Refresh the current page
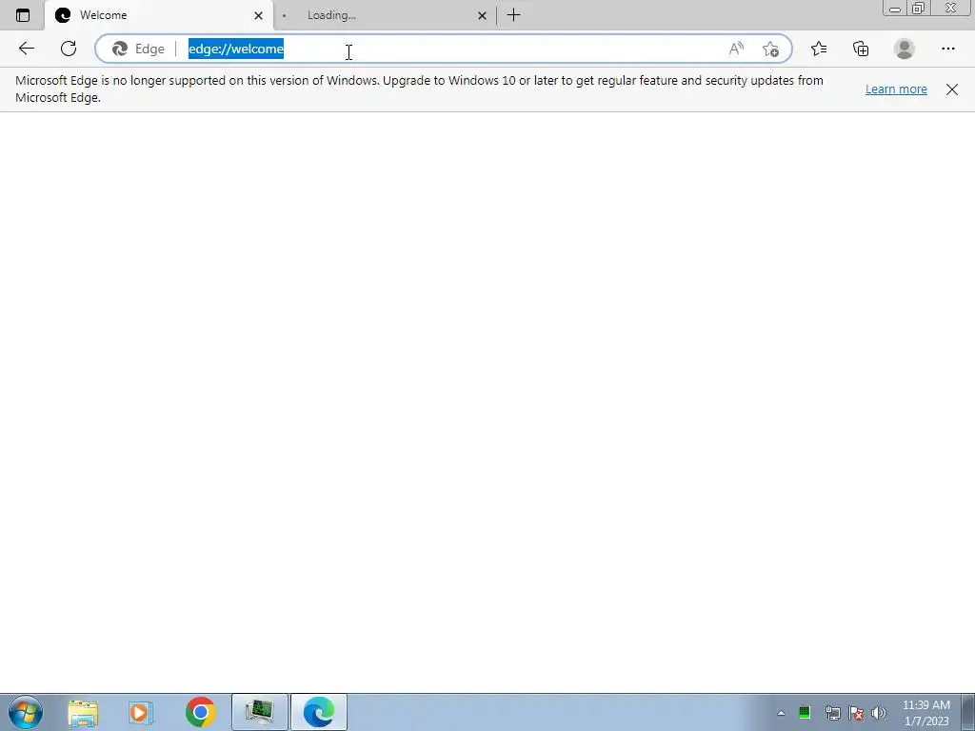Image resolution: width=975 pixels, height=731 pixels. click(x=69, y=49)
